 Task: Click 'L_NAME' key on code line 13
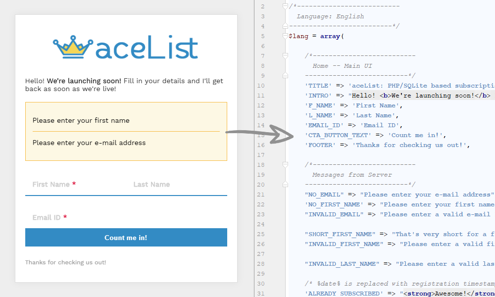coord(320,115)
